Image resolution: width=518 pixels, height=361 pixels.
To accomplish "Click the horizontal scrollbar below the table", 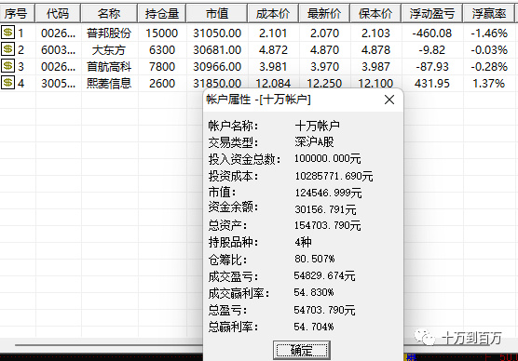I will coord(109,345).
